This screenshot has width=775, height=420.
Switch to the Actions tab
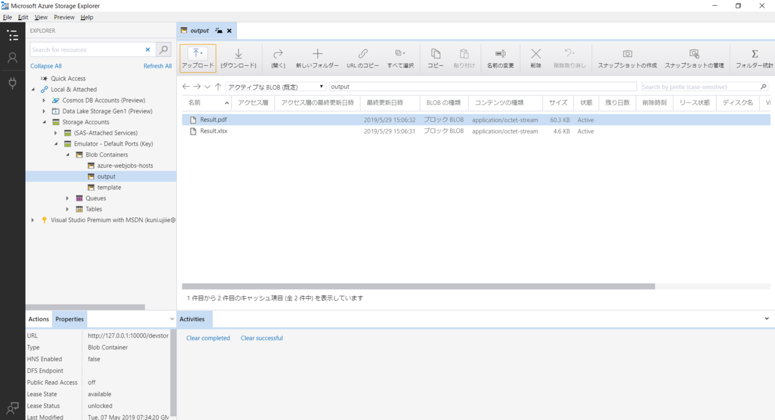(x=39, y=319)
